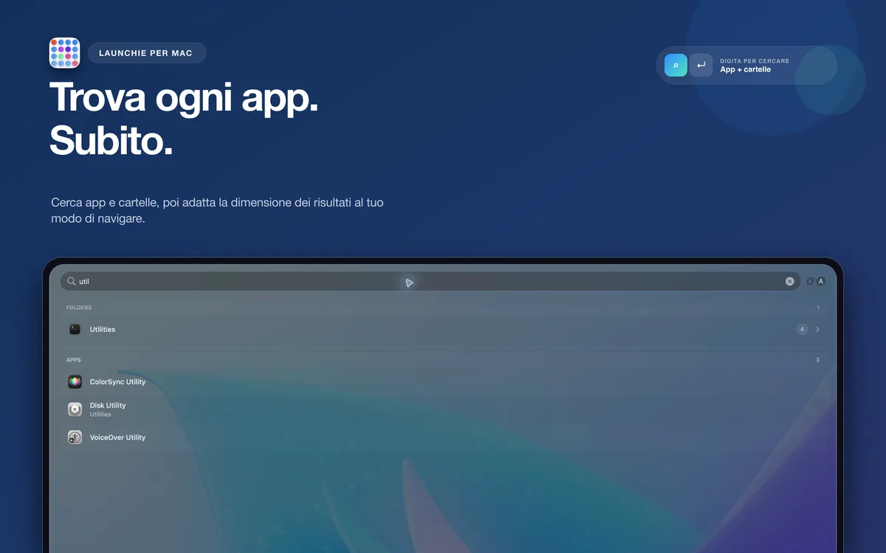This screenshot has width=886, height=553.
Task: Click the VoiceOver Utility icon
Action: tap(75, 437)
